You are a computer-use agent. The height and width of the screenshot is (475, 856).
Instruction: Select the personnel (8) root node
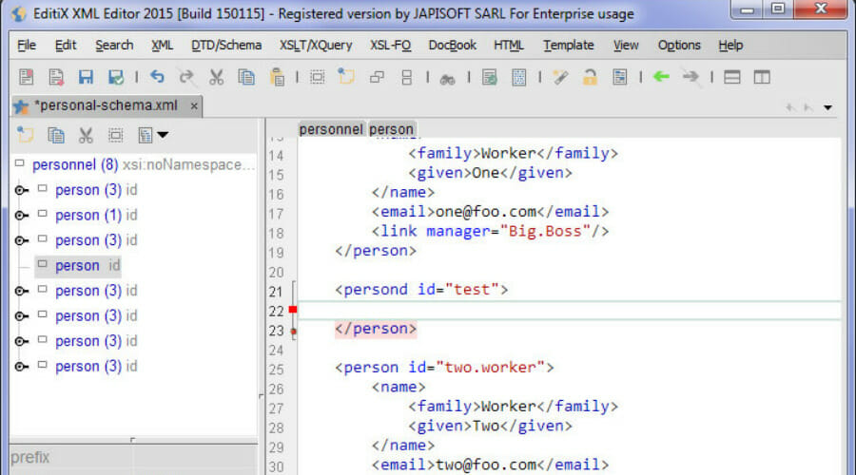click(75, 164)
